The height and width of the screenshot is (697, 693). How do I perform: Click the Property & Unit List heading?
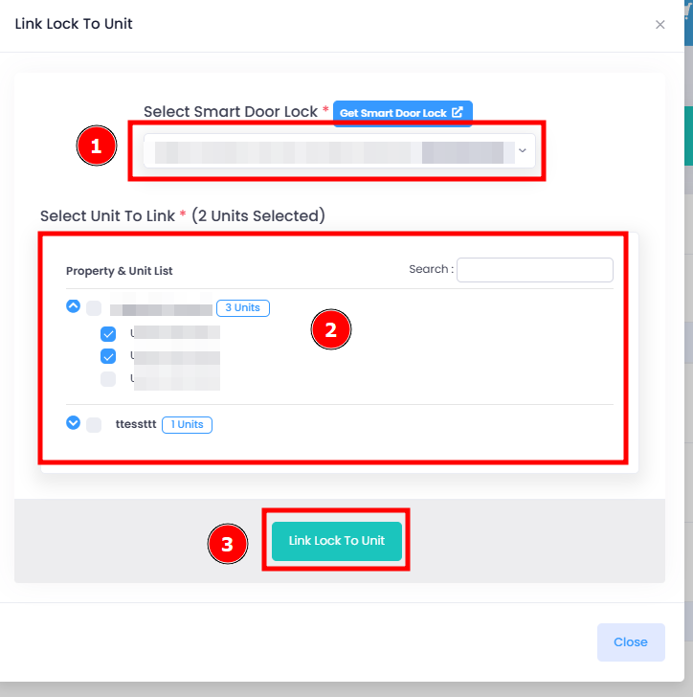(x=119, y=271)
